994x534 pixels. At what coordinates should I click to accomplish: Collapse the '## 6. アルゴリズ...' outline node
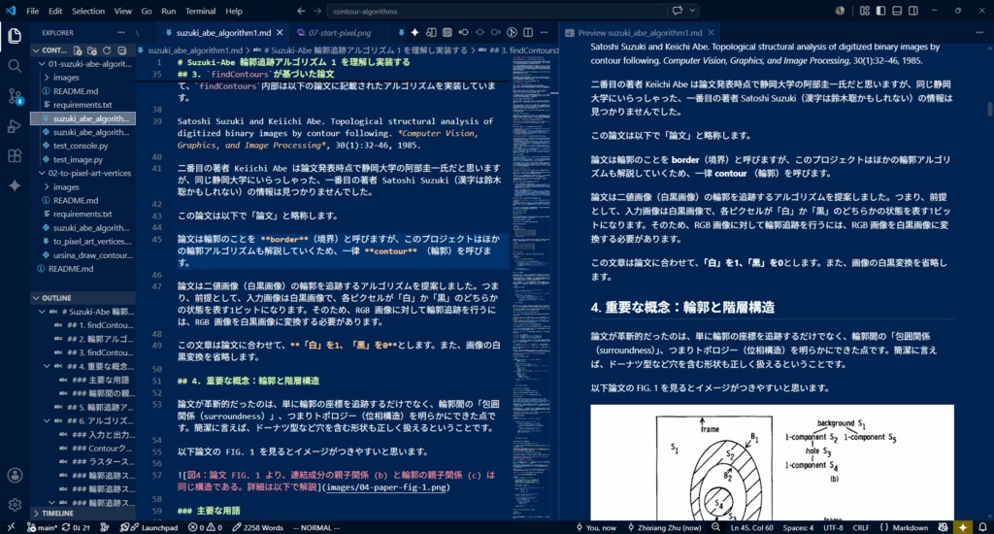(x=47, y=420)
